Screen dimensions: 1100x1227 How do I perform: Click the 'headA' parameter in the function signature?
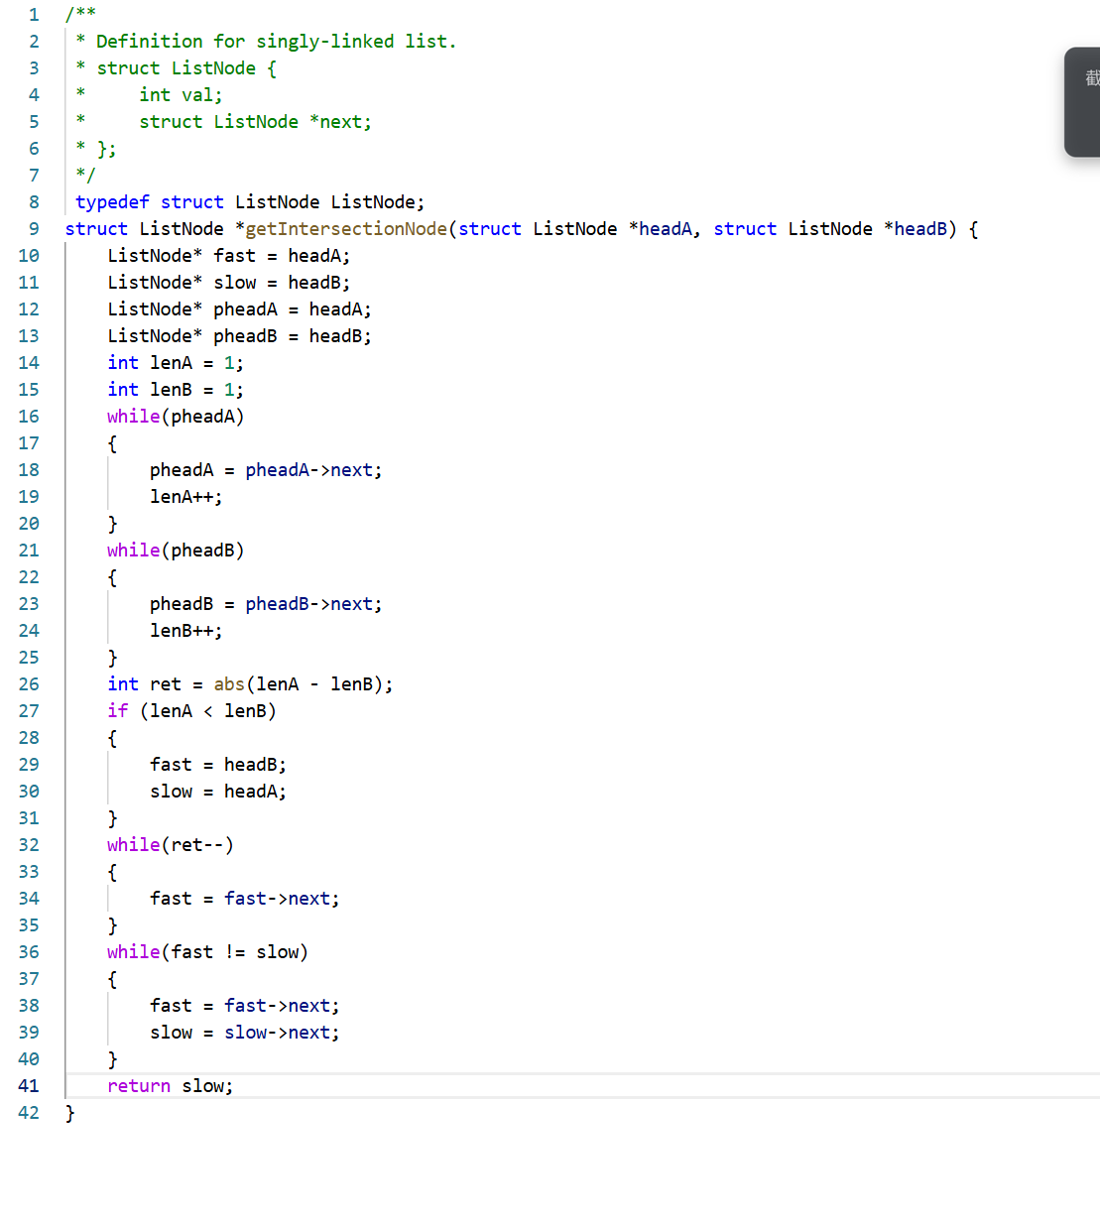[x=666, y=229]
